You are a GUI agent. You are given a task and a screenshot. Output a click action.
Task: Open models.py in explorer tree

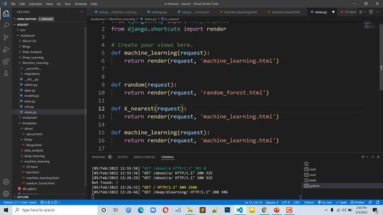[x=32, y=96]
